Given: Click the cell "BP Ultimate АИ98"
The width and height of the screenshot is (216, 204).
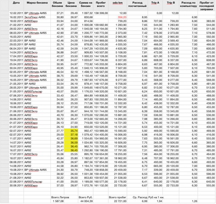Looking at the screenshot, I should [x=37, y=72].
